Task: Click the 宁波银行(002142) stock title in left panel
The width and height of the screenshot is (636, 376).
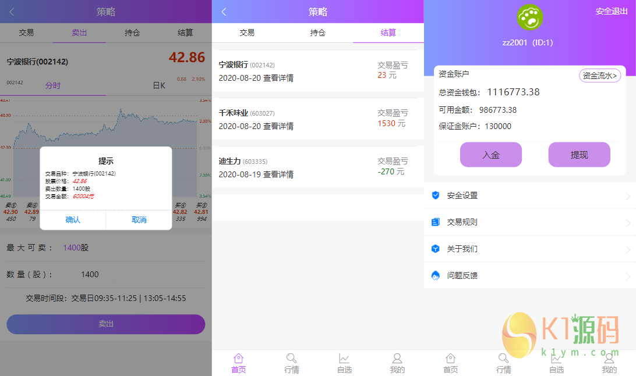Action: [37, 62]
